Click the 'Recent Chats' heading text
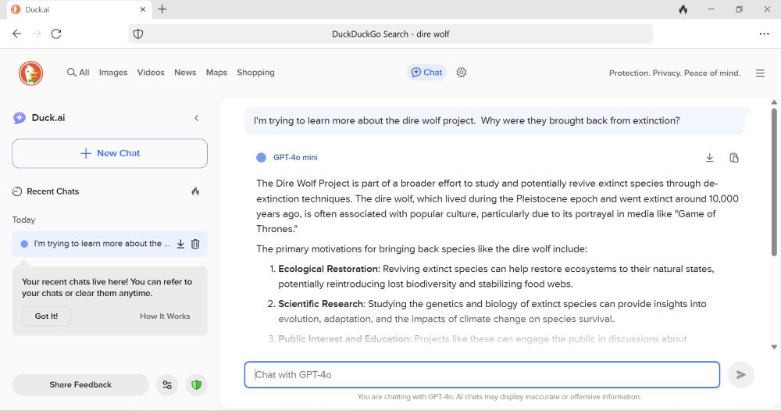 pos(53,191)
